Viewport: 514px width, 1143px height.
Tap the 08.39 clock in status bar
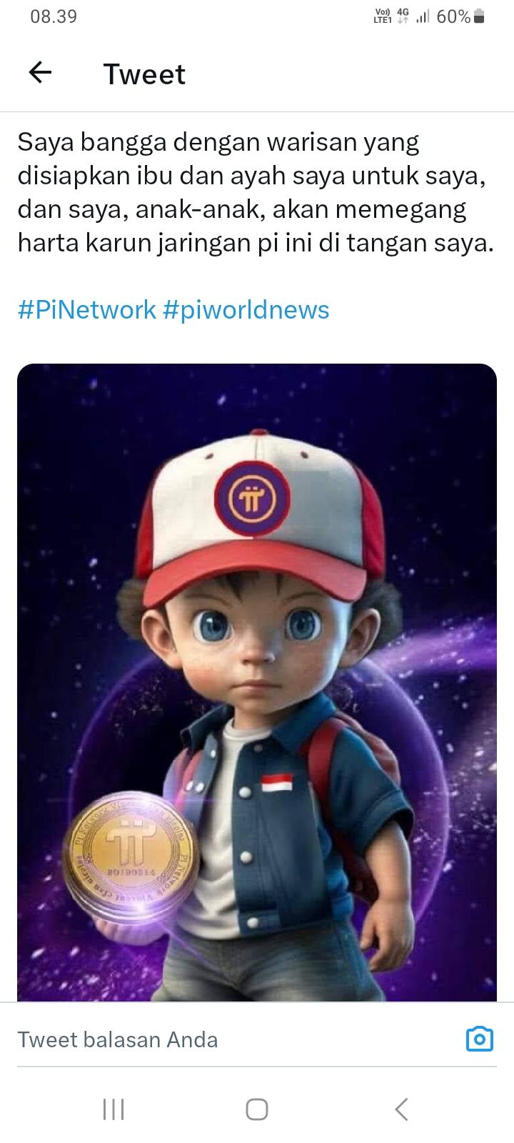point(54,16)
